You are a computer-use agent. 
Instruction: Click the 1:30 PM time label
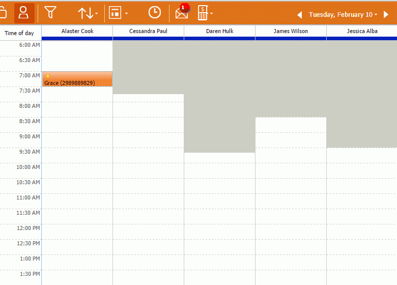[30, 274]
